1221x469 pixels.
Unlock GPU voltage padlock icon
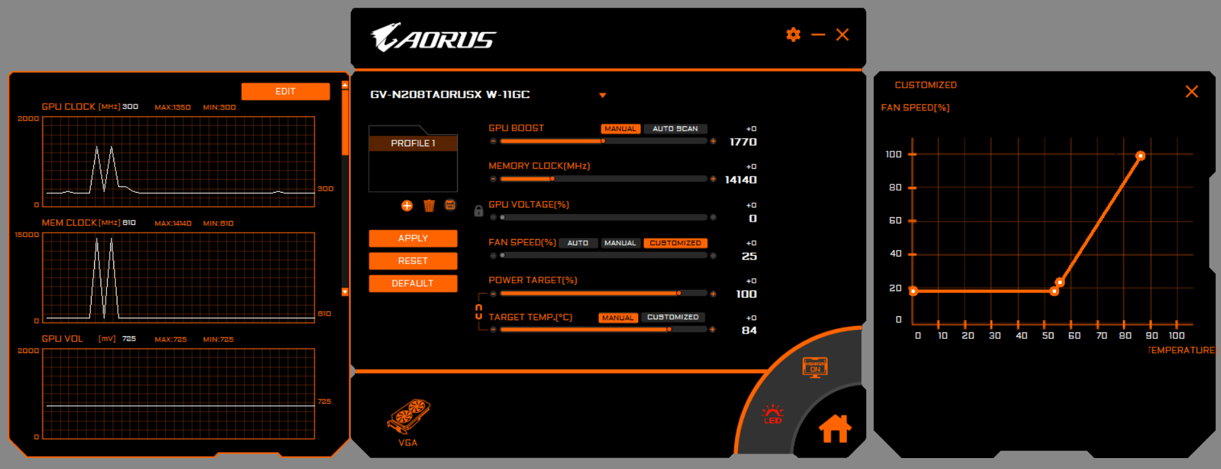tap(478, 211)
